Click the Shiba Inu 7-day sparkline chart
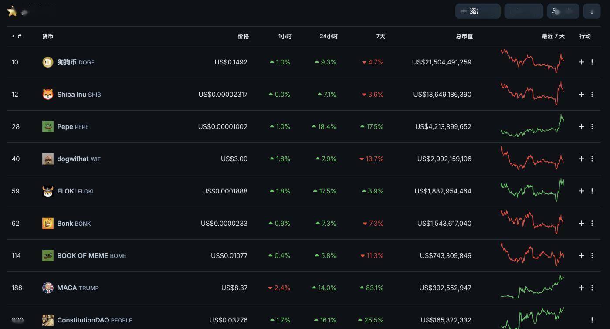 click(x=532, y=94)
